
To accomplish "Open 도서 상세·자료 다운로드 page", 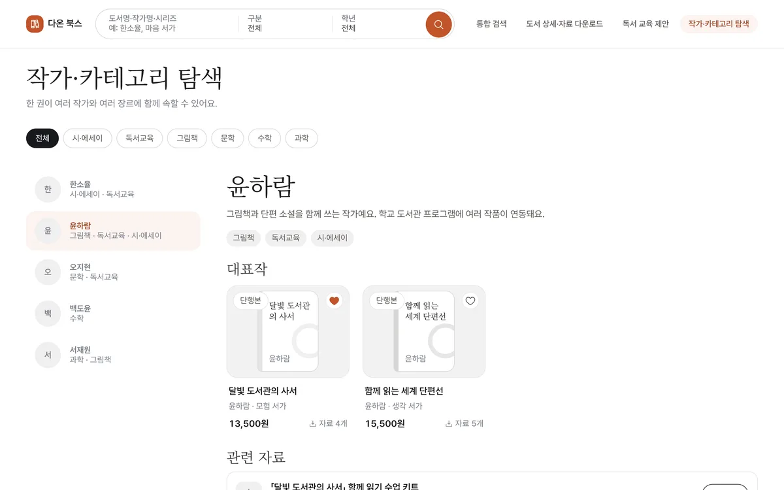I will (x=564, y=24).
